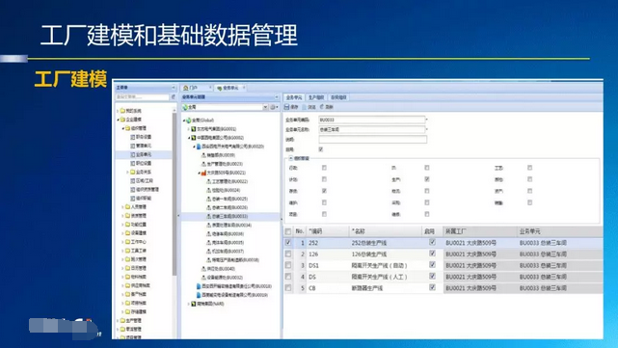Click the save (保存) disk icon
This screenshot has height=348, width=618.
point(287,107)
